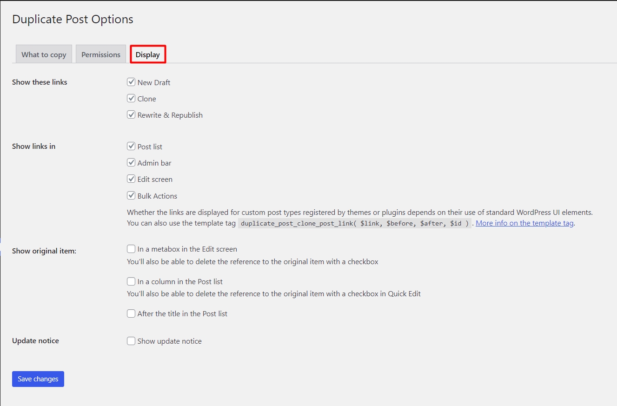Disable the Edit screen checkbox
This screenshot has height=406, width=617.
pos(131,179)
